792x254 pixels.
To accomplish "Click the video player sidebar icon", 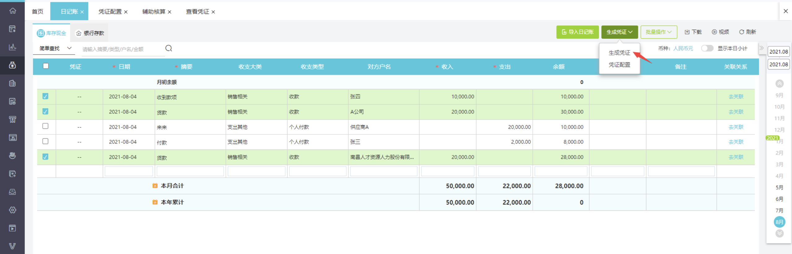I will point(12,228).
